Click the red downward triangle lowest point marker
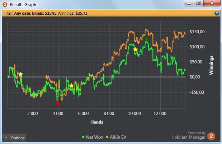 (x=58, y=104)
